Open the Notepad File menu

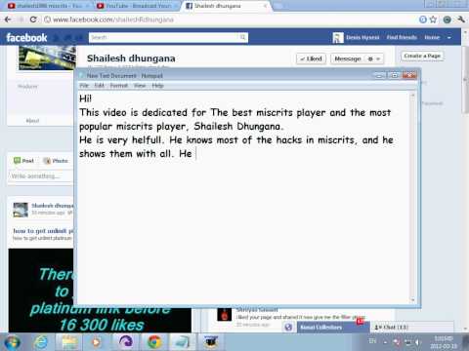(84, 86)
